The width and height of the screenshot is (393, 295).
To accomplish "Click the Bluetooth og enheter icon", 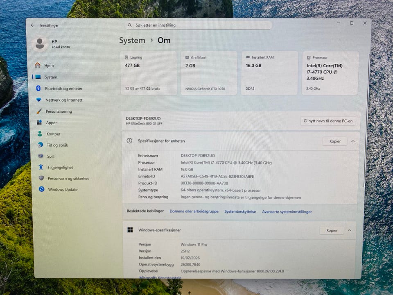I will click(38, 88).
